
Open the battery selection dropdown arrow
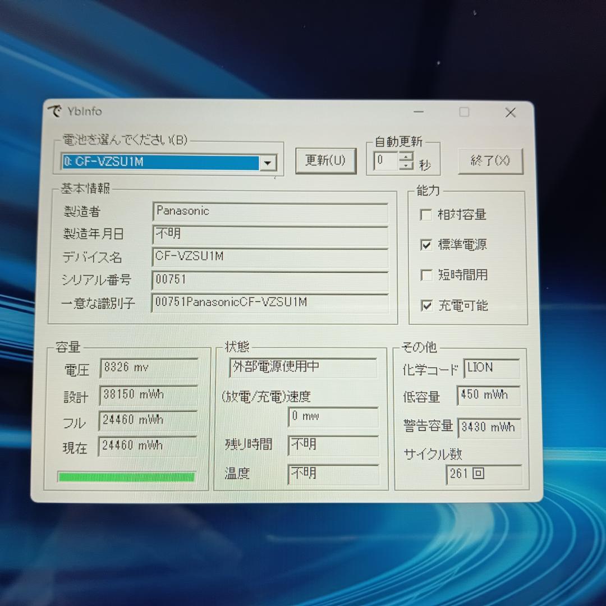click(x=268, y=163)
